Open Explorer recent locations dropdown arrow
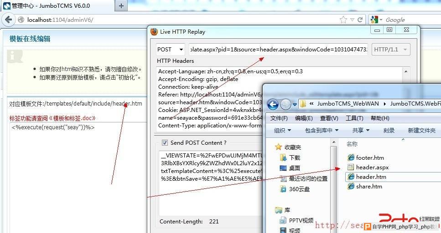 295,104
